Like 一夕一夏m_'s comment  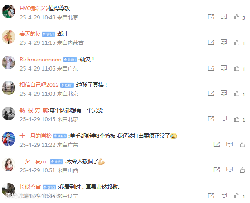[x=242, y=170]
